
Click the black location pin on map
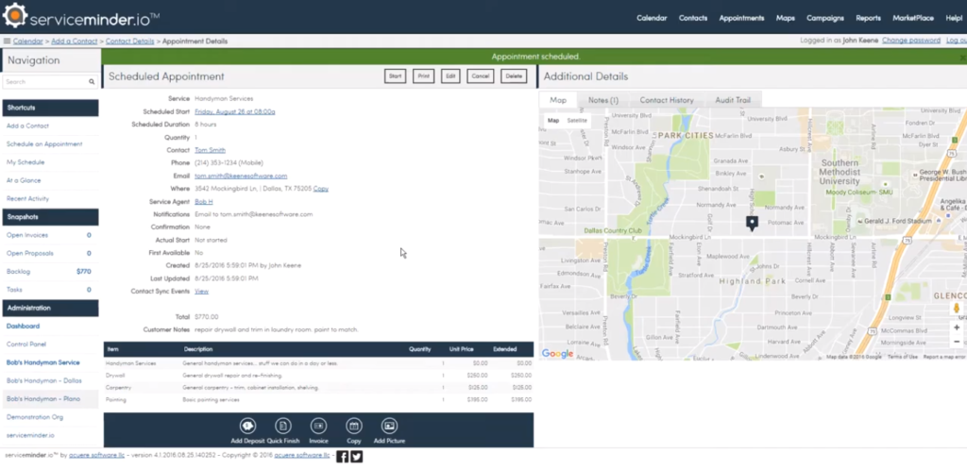[752, 223]
